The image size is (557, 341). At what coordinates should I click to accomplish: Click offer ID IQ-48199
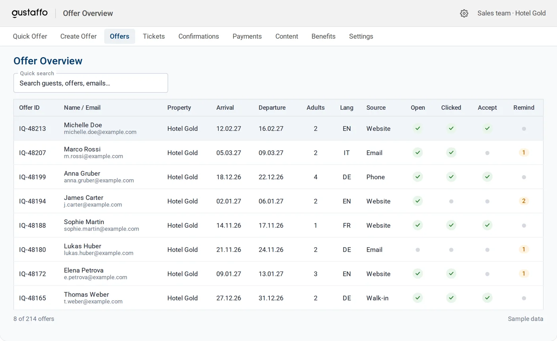(33, 177)
